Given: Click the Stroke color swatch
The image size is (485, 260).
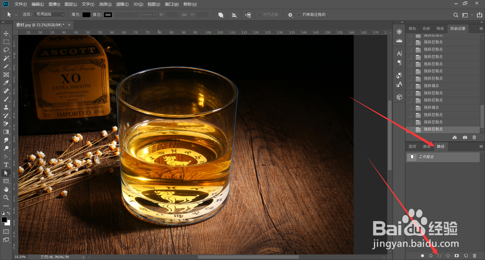Looking at the screenshot, I should click(x=108, y=15).
